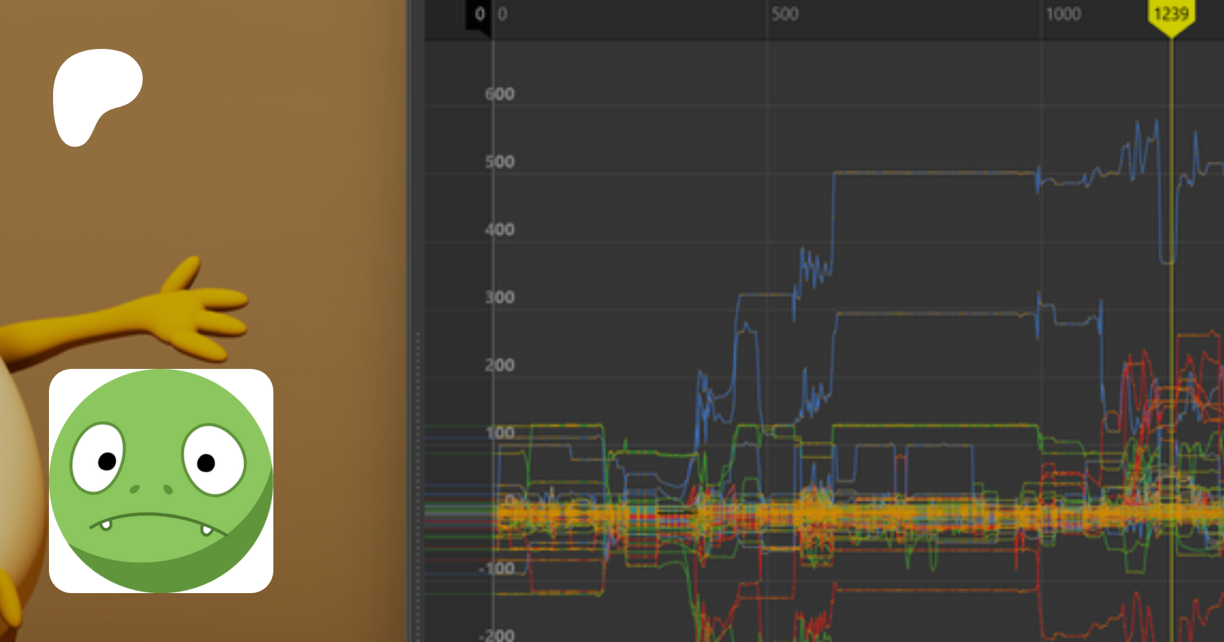Click the white Patreon logo

coord(95,95)
